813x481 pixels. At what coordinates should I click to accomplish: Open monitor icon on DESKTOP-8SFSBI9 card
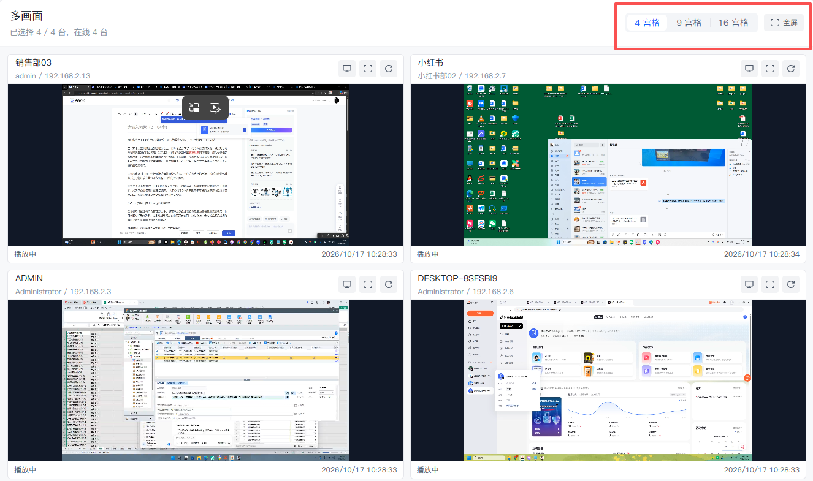click(x=749, y=284)
